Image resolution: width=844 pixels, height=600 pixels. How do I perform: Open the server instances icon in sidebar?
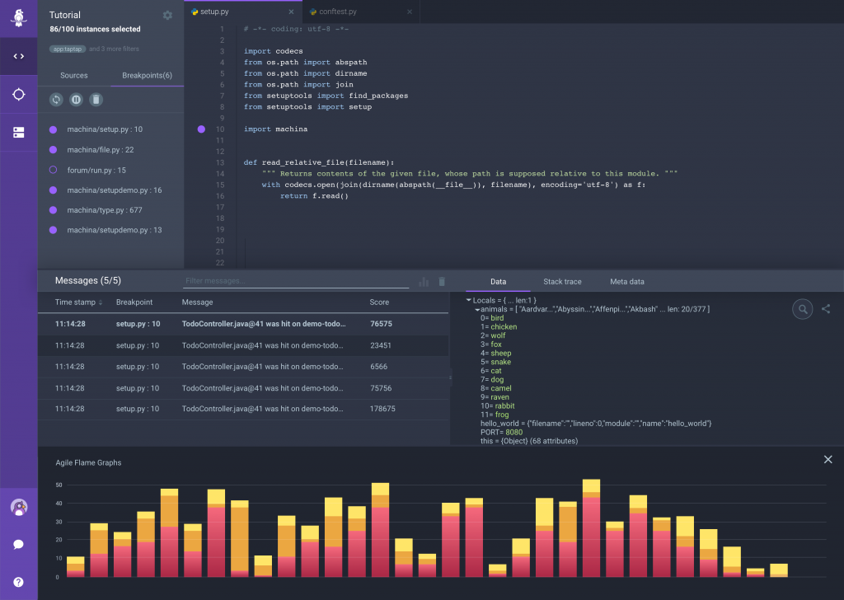tap(18, 132)
